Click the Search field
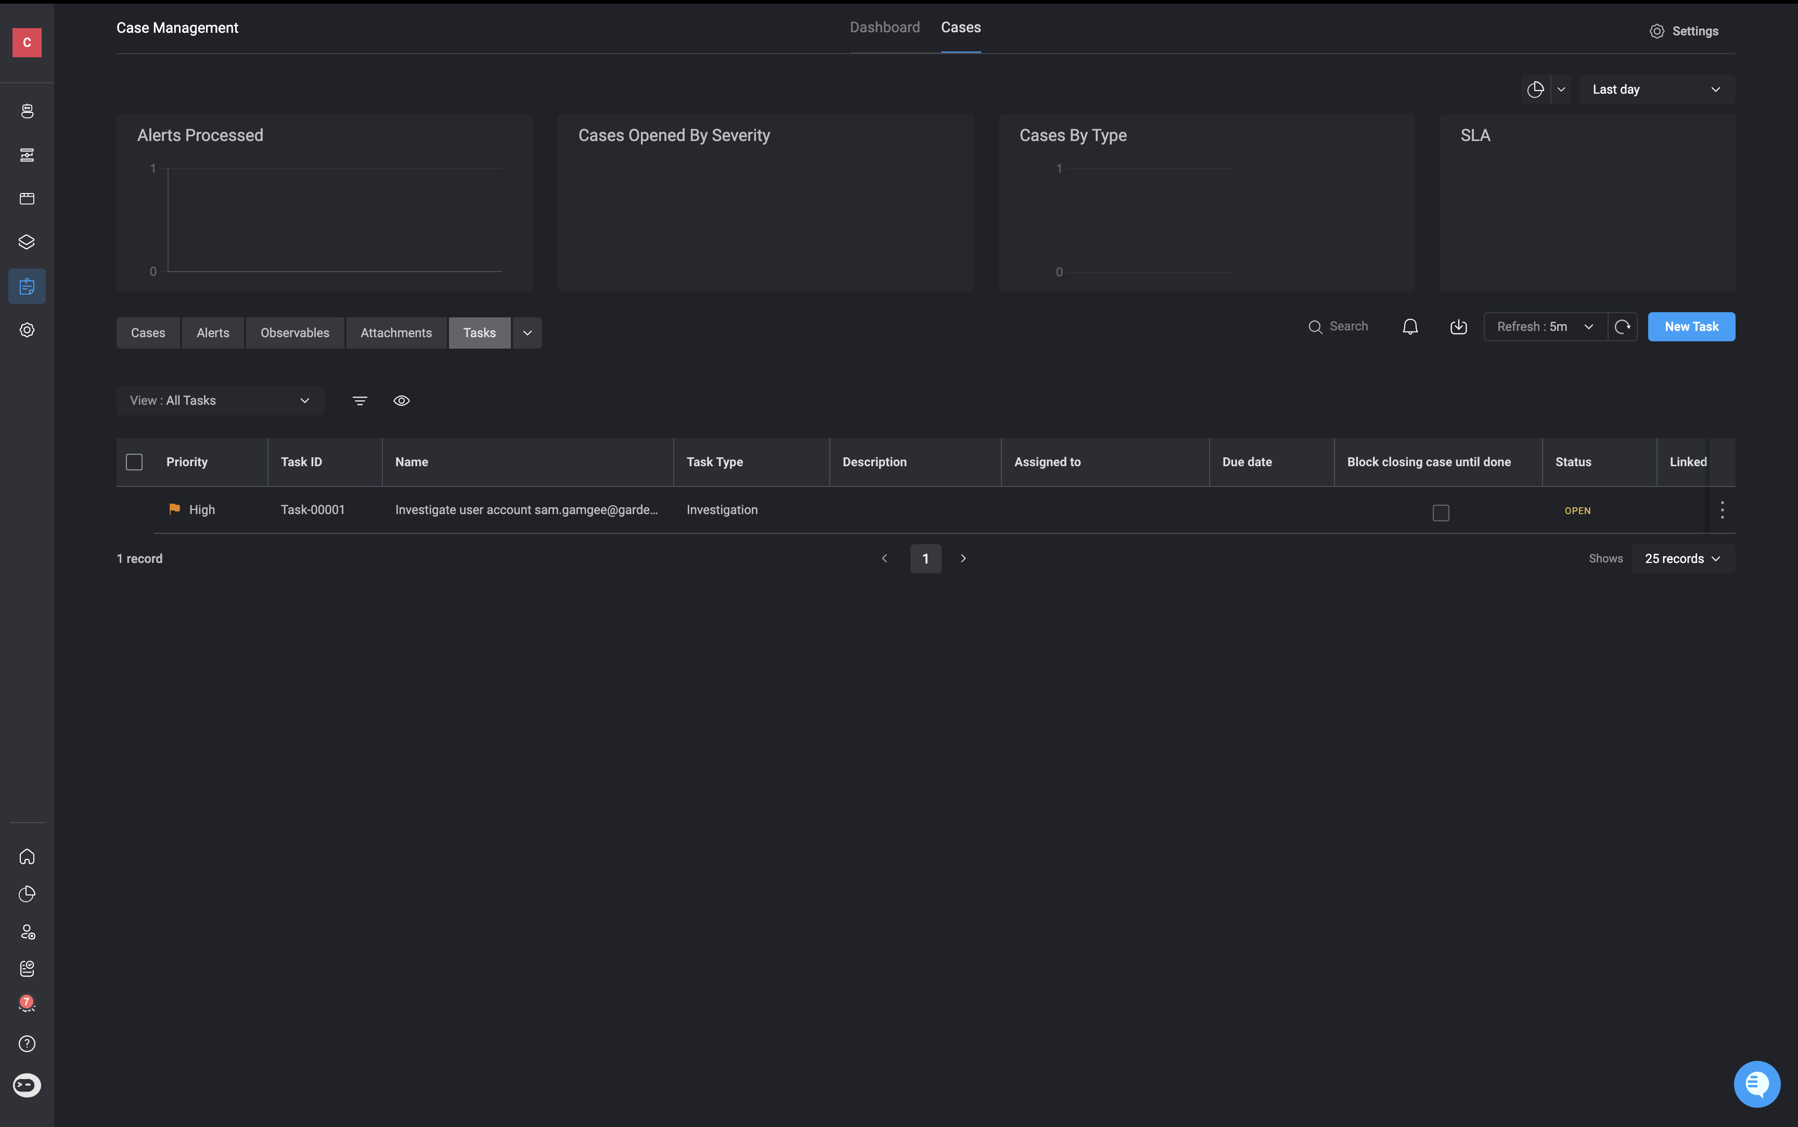 (x=1339, y=326)
